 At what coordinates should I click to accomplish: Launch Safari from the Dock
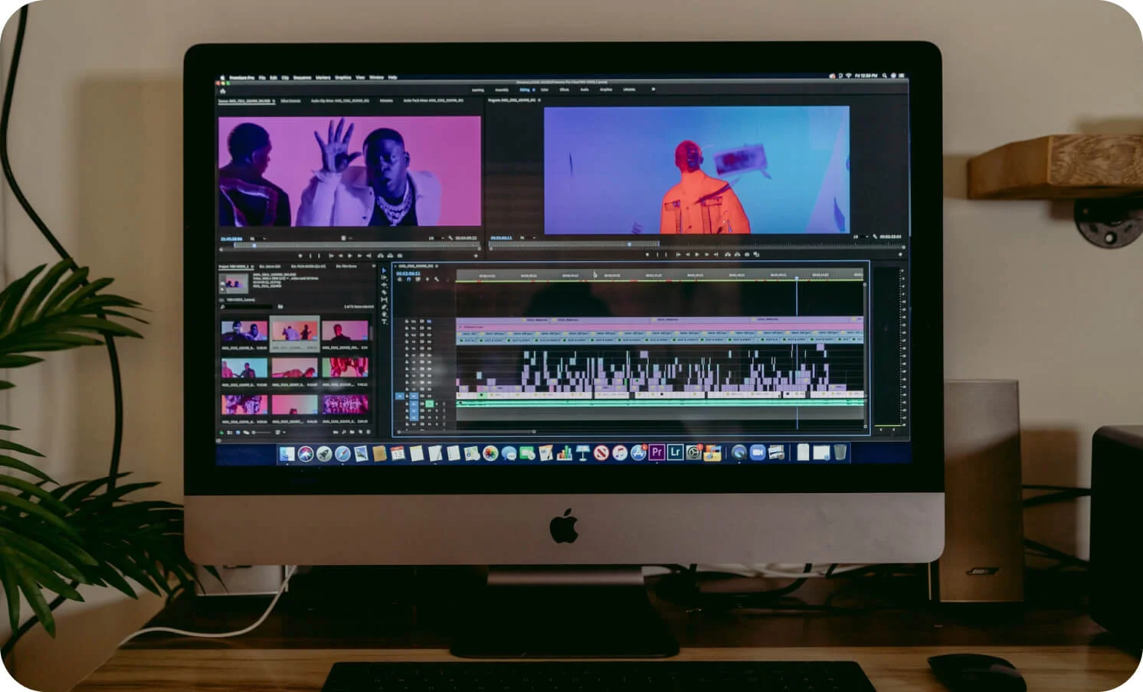point(342,454)
